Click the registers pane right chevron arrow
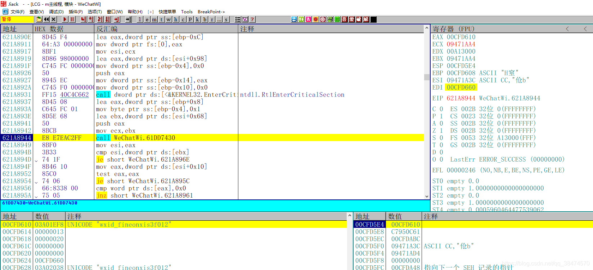Screen dimensions: 593x270 [x=585, y=29]
